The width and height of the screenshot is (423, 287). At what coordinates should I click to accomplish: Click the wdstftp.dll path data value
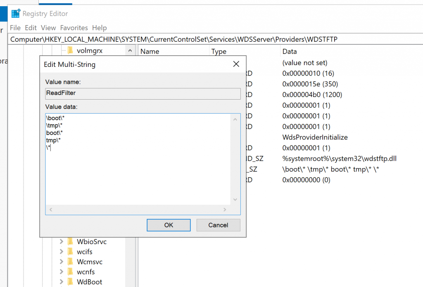pos(340,159)
